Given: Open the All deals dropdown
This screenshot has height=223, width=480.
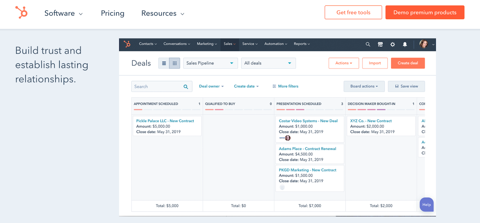Looking at the screenshot, I should point(268,63).
